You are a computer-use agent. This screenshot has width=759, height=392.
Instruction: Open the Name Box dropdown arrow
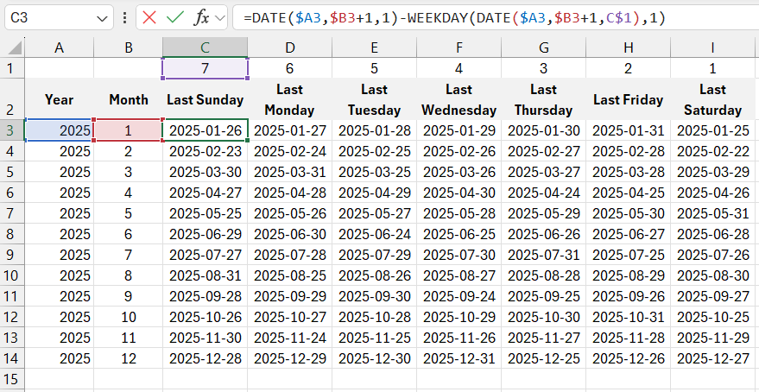point(103,17)
